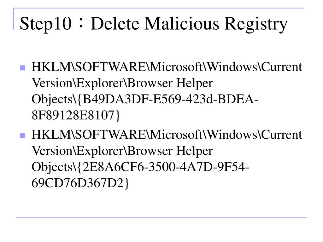Click the word 'Registry' in the title
The image size is (323, 242).
[256, 24]
